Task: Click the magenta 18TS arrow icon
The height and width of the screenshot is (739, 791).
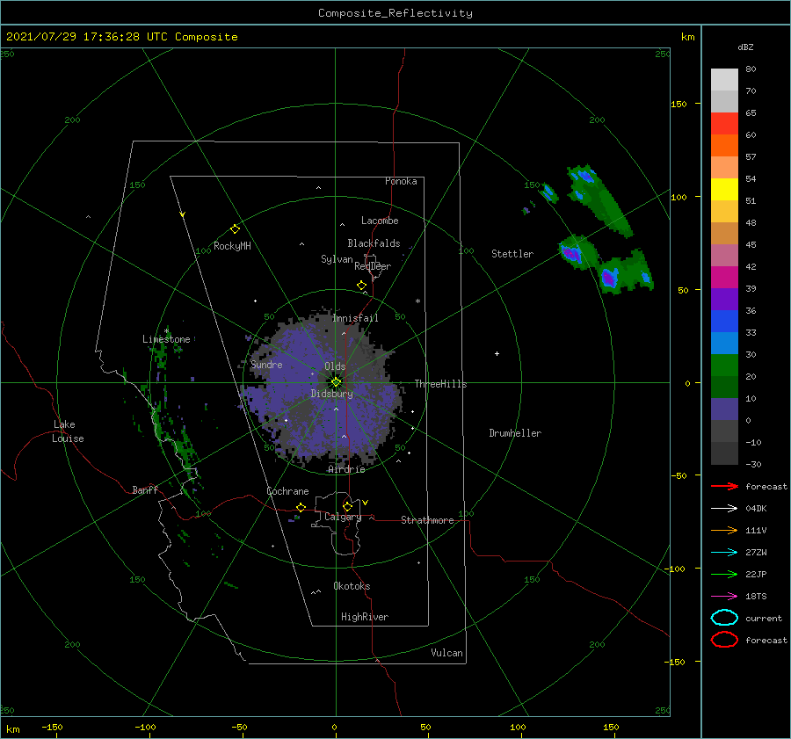Action: coord(724,597)
